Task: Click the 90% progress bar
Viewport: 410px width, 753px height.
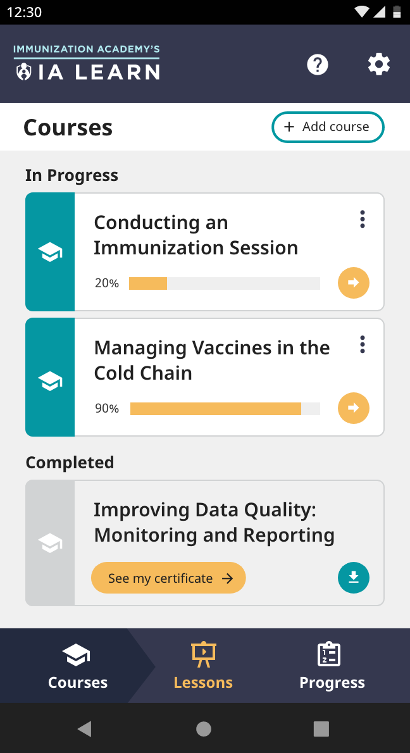Action: [224, 409]
